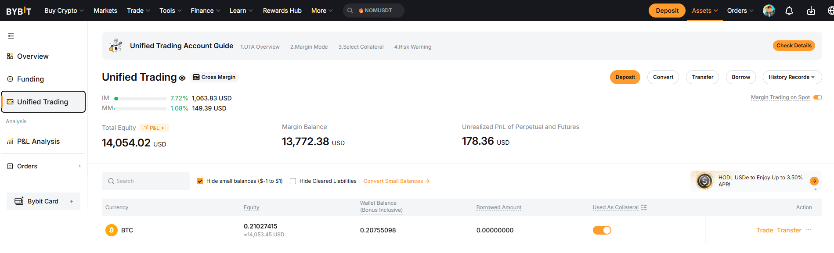Click Convert Small Balances link
The image size is (834, 253).
click(396, 181)
